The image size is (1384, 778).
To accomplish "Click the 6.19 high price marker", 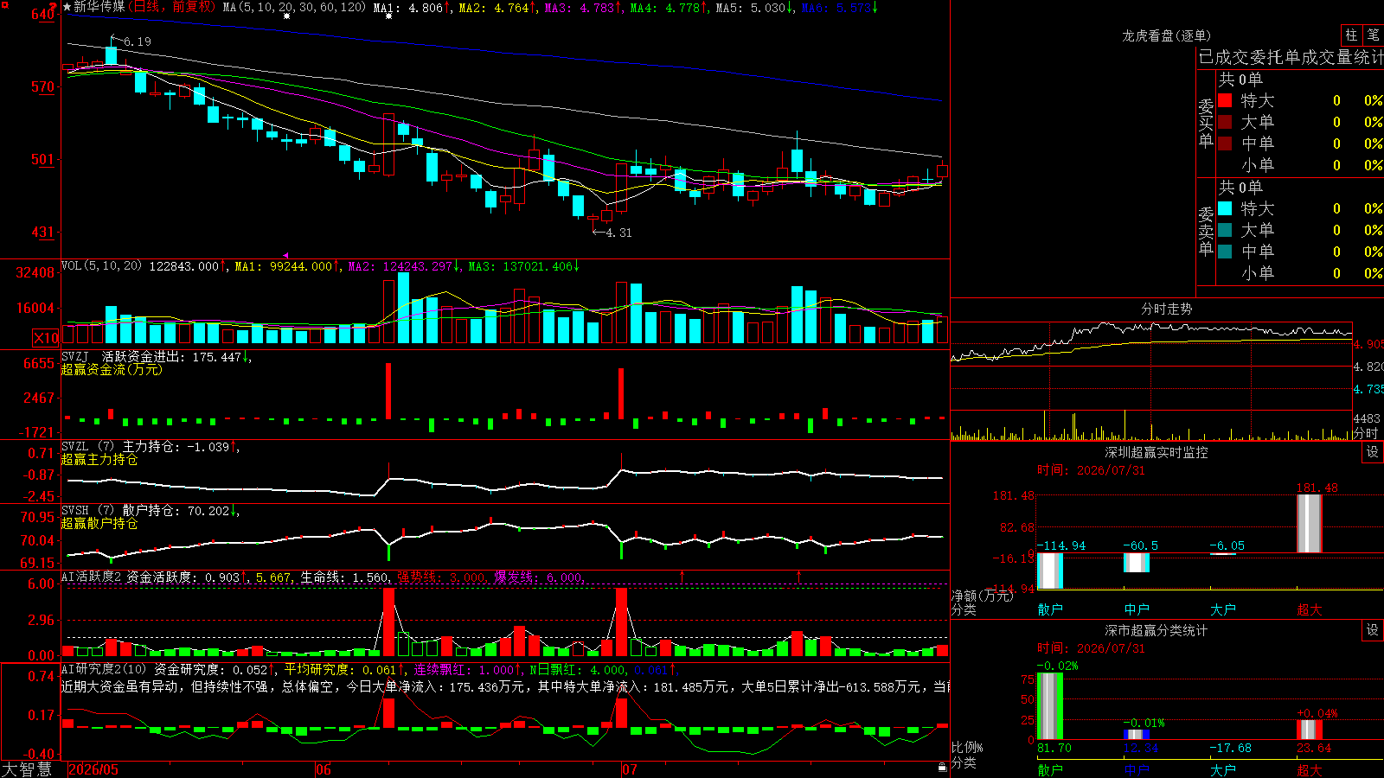I will point(137,41).
